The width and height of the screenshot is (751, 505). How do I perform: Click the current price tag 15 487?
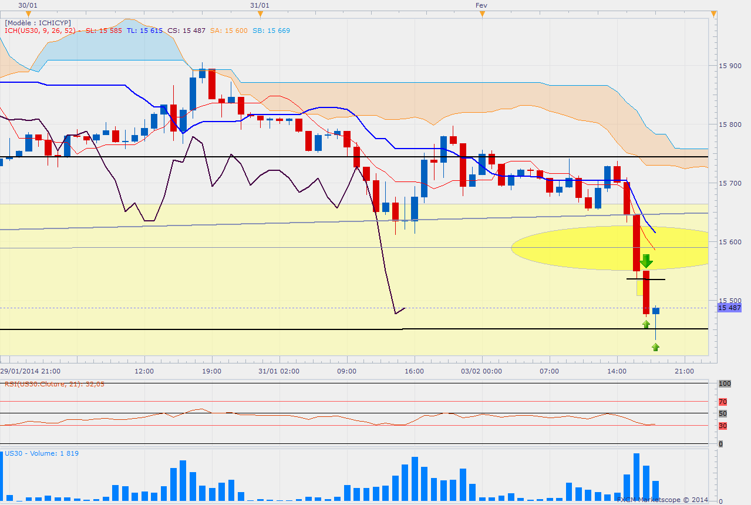(x=729, y=308)
